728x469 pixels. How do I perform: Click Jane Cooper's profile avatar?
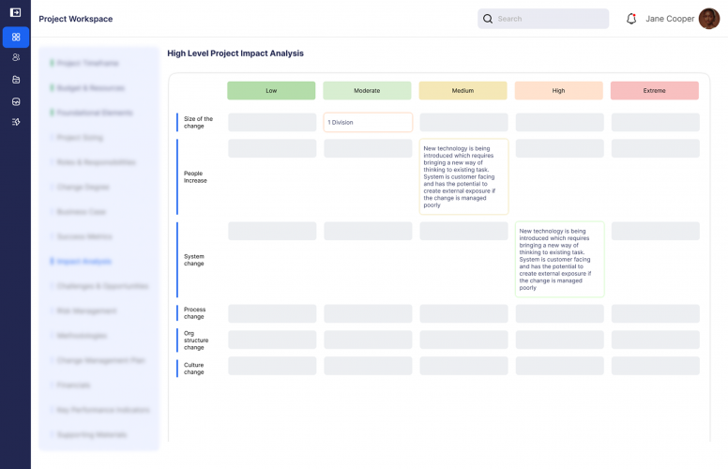[x=709, y=19]
